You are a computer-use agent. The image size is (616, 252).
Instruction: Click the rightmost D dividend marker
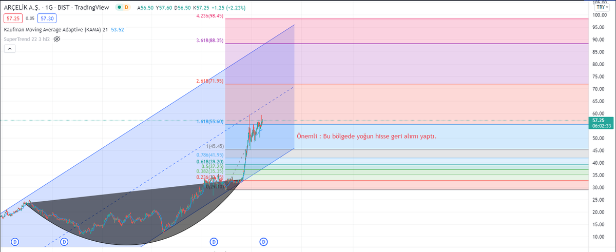(x=263, y=241)
